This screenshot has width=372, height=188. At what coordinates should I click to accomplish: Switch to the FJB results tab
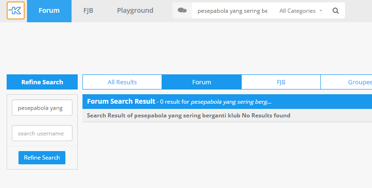point(281,82)
